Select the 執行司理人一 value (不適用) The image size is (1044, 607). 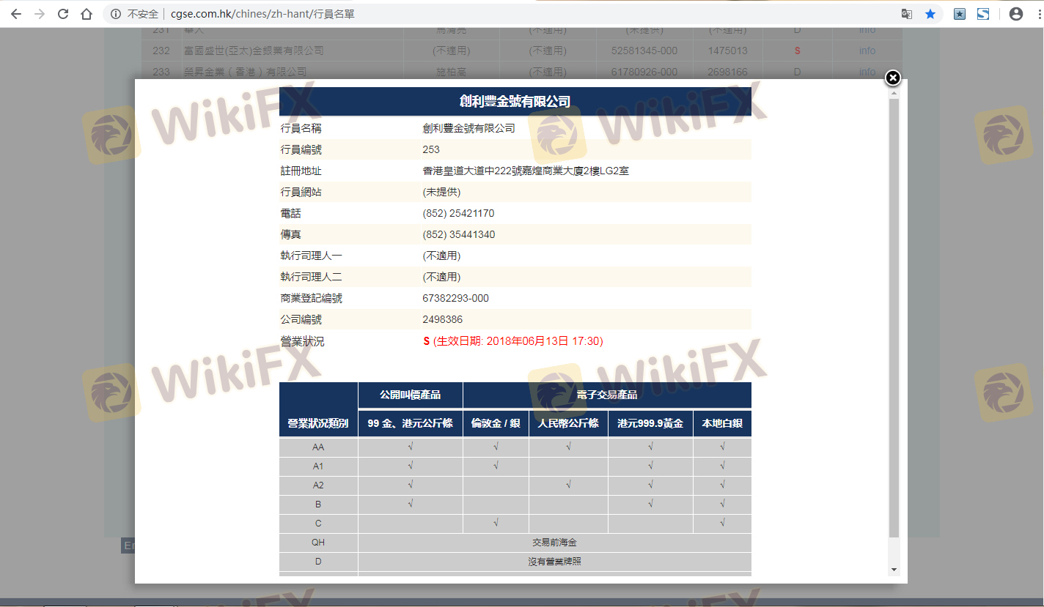(441, 256)
